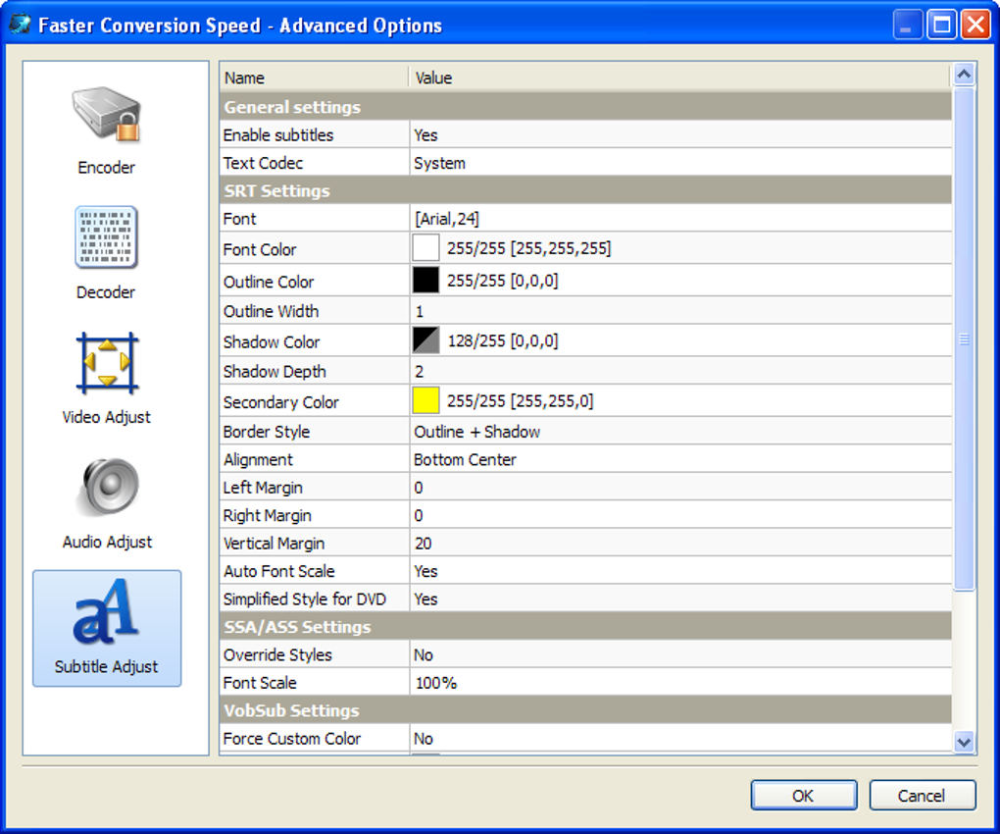Select the Font row label

(x=239, y=219)
